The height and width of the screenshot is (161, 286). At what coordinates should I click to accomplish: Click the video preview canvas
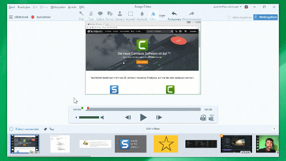point(143,58)
